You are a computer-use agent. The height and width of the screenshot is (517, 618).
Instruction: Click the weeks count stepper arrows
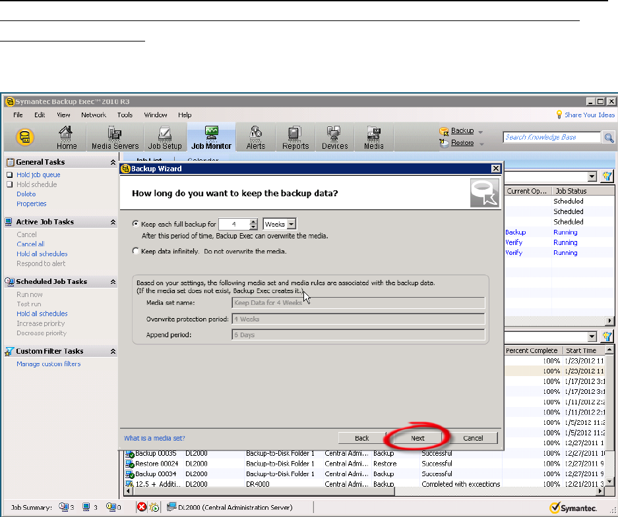(x=253, y=224)
